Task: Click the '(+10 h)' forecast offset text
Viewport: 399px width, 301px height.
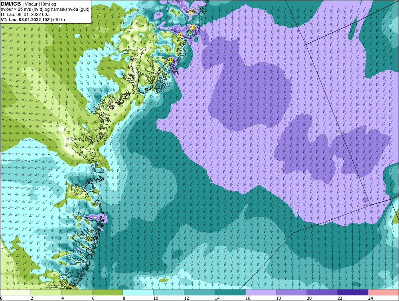Action: click(58, 20)
